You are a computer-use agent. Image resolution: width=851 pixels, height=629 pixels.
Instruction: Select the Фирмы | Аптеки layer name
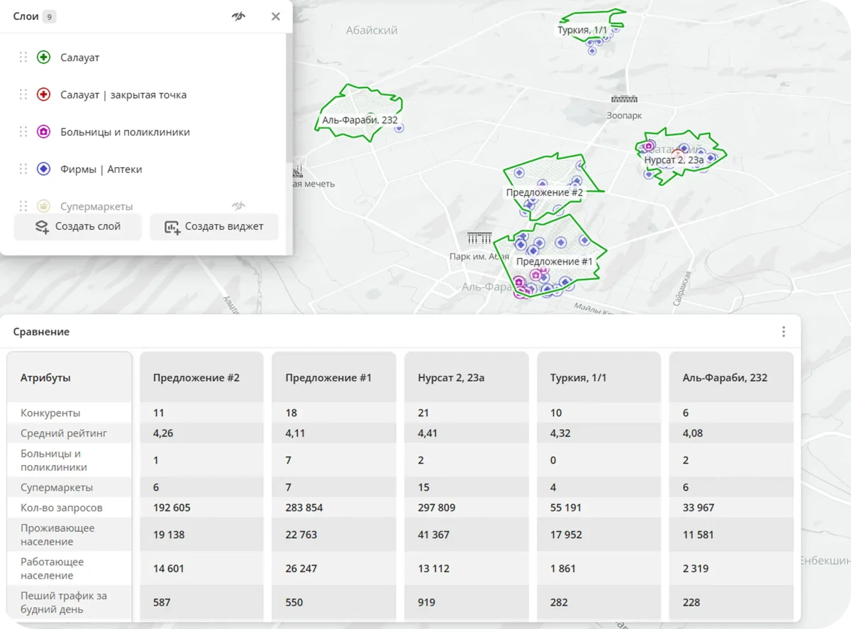[101, 169]
